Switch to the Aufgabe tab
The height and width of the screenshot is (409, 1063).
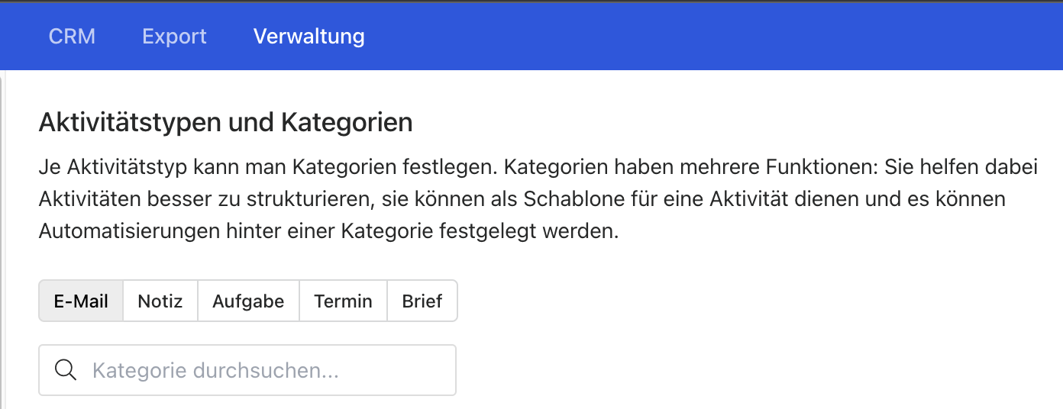coord(248,301)
